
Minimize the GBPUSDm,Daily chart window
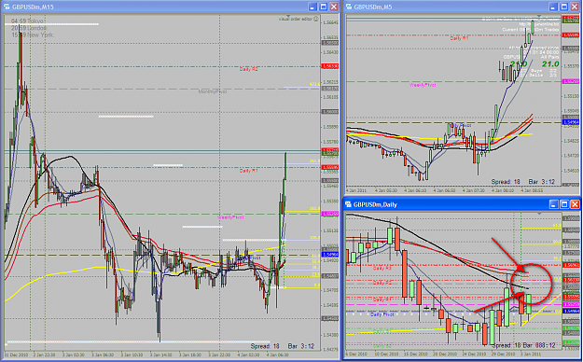point(553,204)
